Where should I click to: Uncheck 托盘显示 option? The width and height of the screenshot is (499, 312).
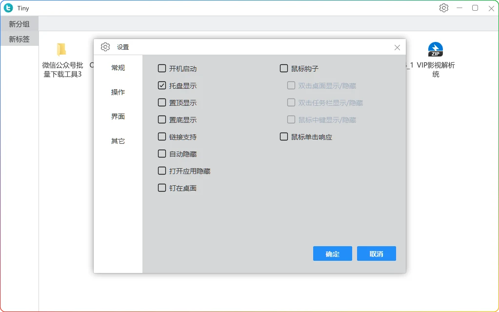click(x=162, y=86)
